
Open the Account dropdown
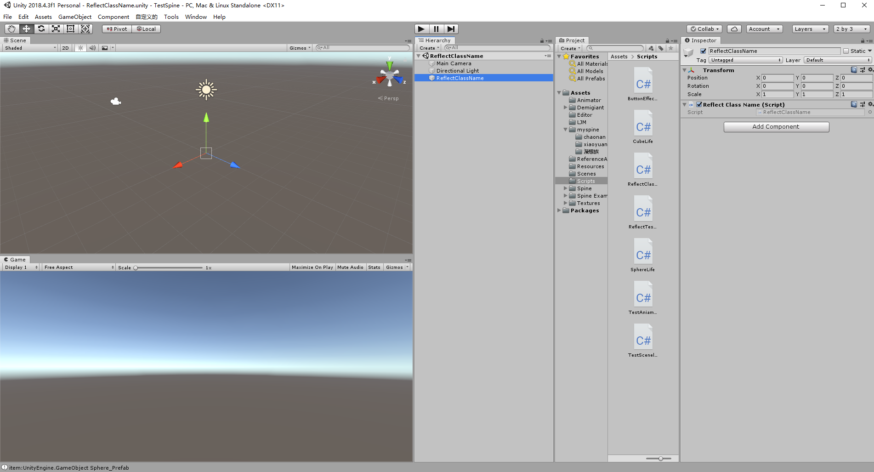point(764,29)
